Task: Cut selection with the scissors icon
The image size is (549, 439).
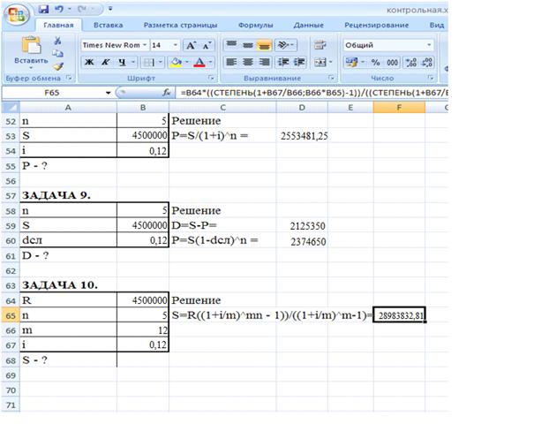Action: pyautogui.click(x=58, y=41)
